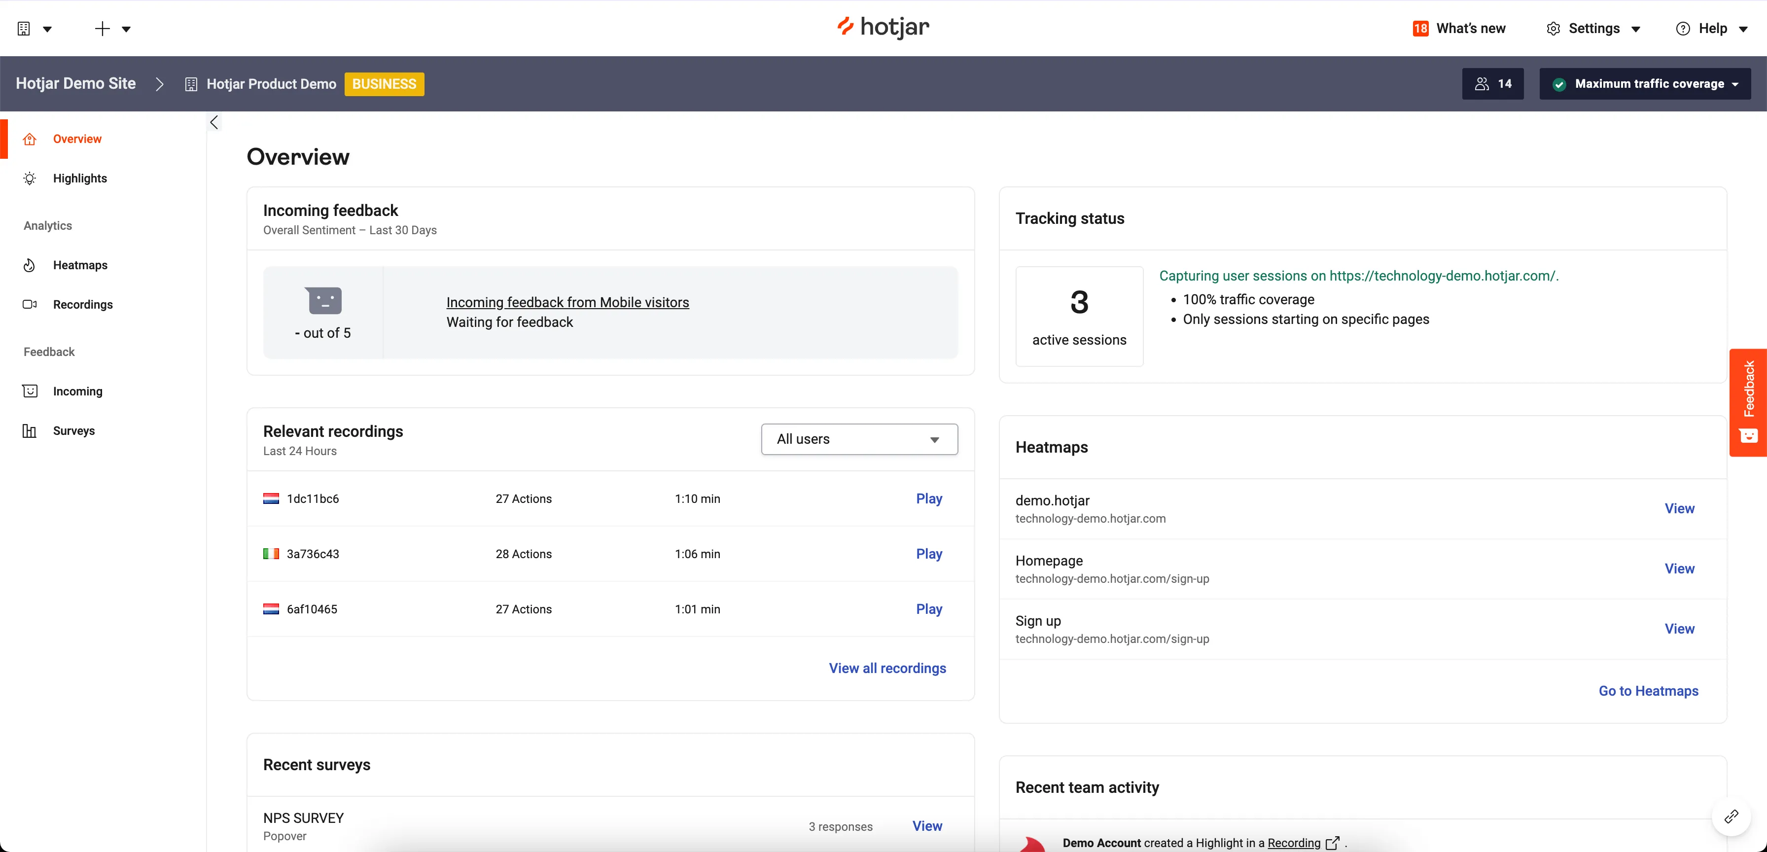
Task: Expand the Settings dropdown arrow
Action: tap(1635, 30)
